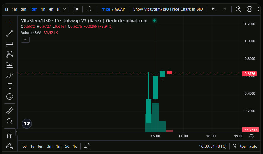The width and height of the screenshot is (263, 154).
Task: Open the go to date calendar icon
Action: pyautogui.click(x=87, y=146)
